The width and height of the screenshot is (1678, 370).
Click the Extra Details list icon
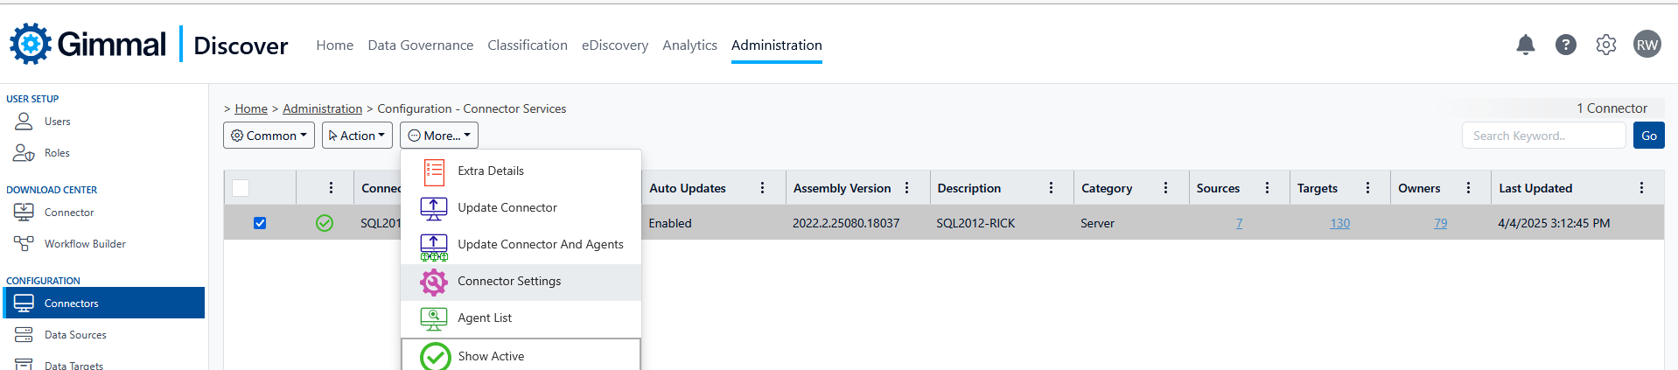[434, 171]
